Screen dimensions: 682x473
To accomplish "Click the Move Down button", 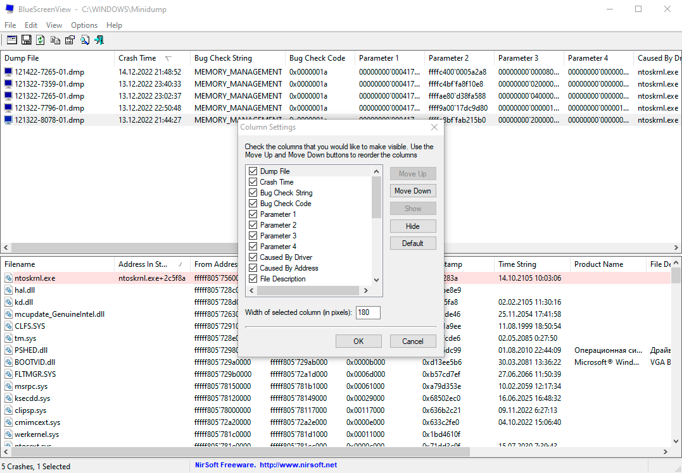I will pyautogui.click(x=413, y=191).
